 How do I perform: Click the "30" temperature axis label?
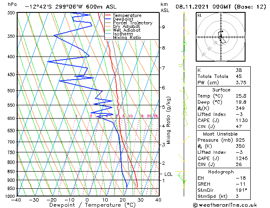coord(140,200)
